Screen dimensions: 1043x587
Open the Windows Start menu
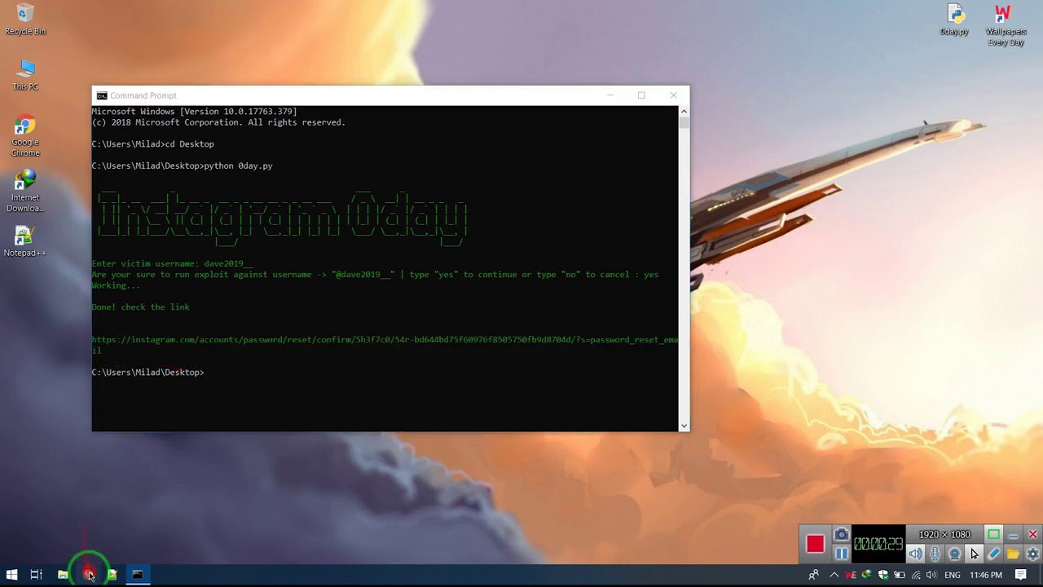(11, 575)
